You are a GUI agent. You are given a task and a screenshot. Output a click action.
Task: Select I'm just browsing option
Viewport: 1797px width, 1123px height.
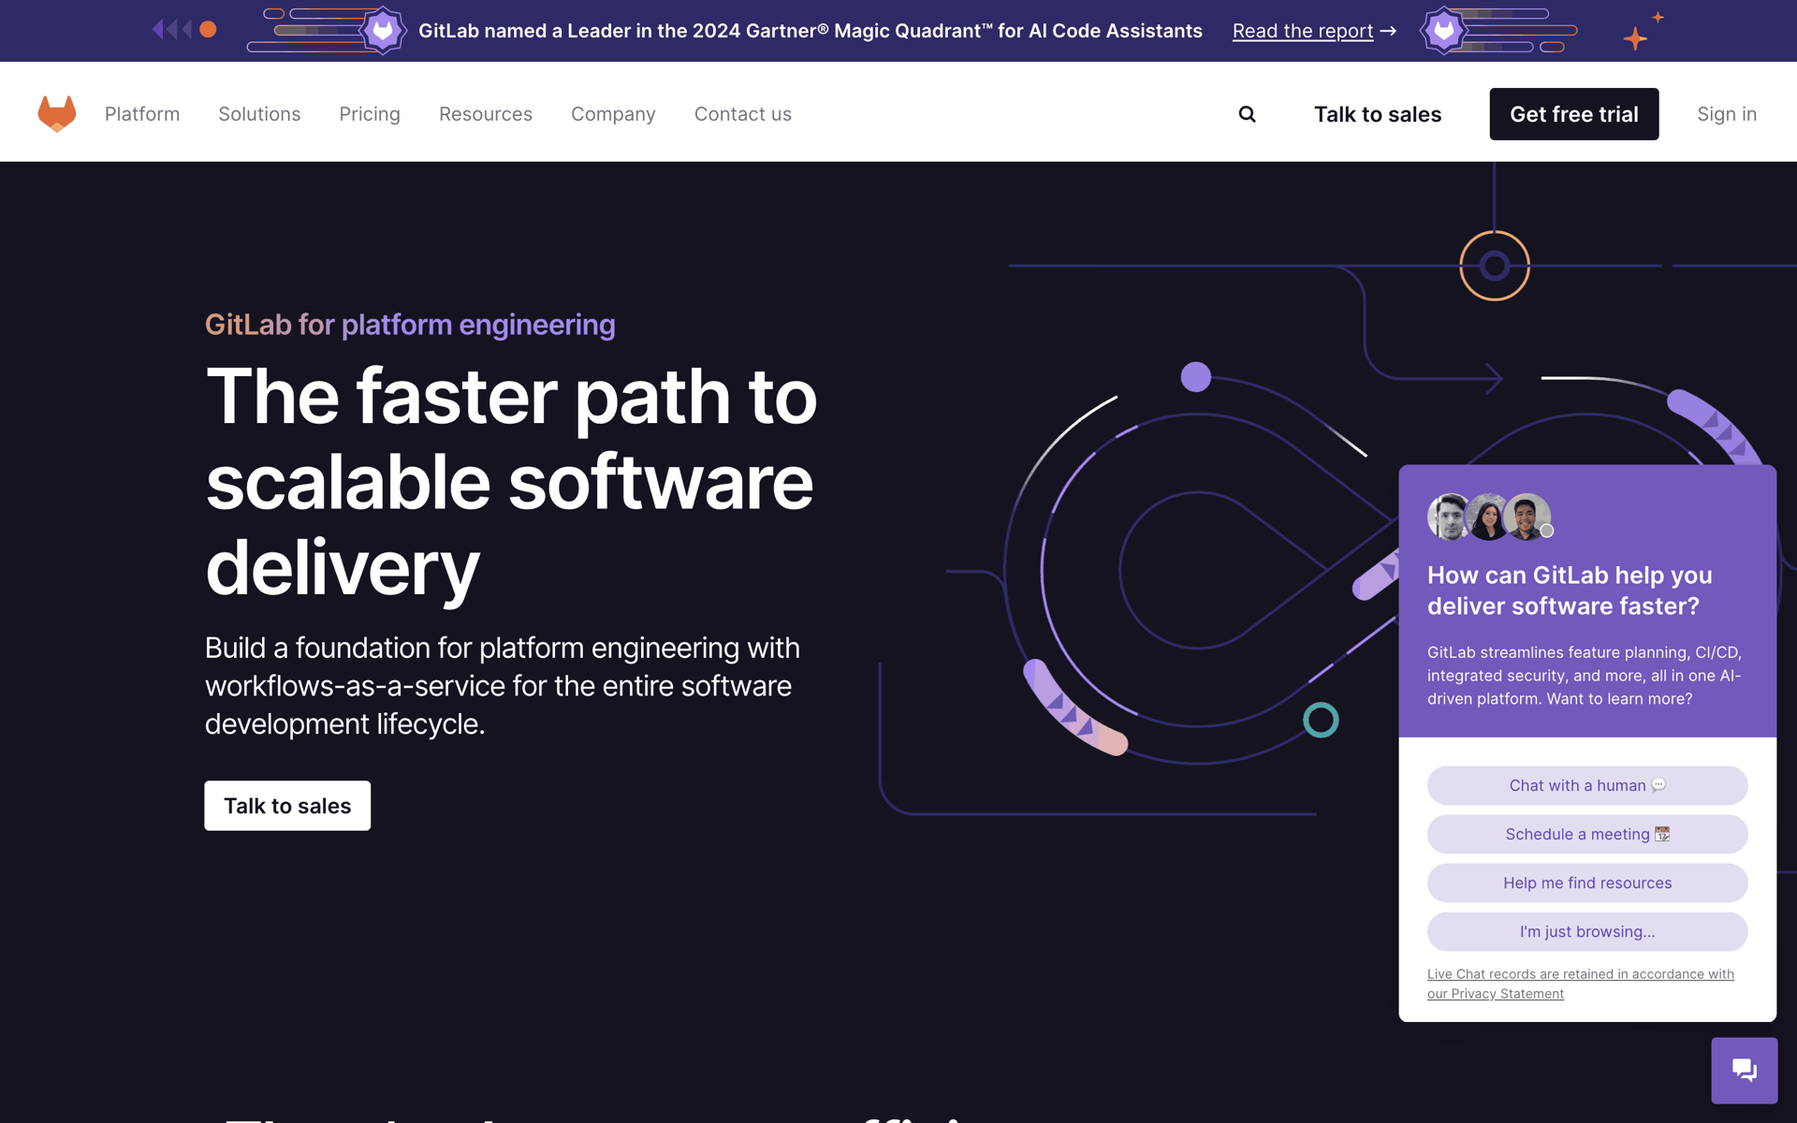click(x=1587, y=931)
